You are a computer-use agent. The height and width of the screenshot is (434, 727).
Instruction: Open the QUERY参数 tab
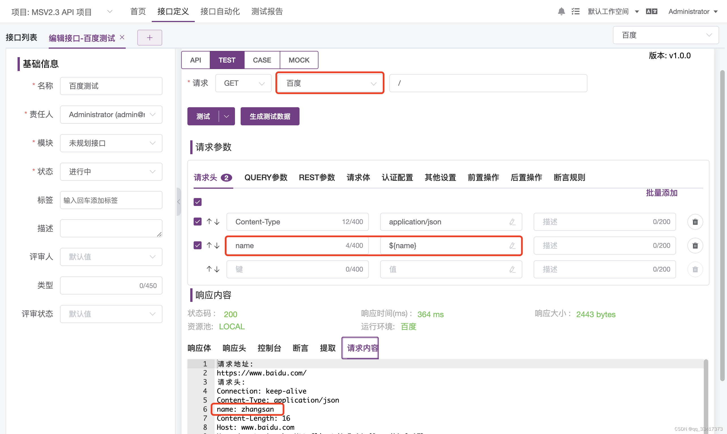tap(265, 177)
